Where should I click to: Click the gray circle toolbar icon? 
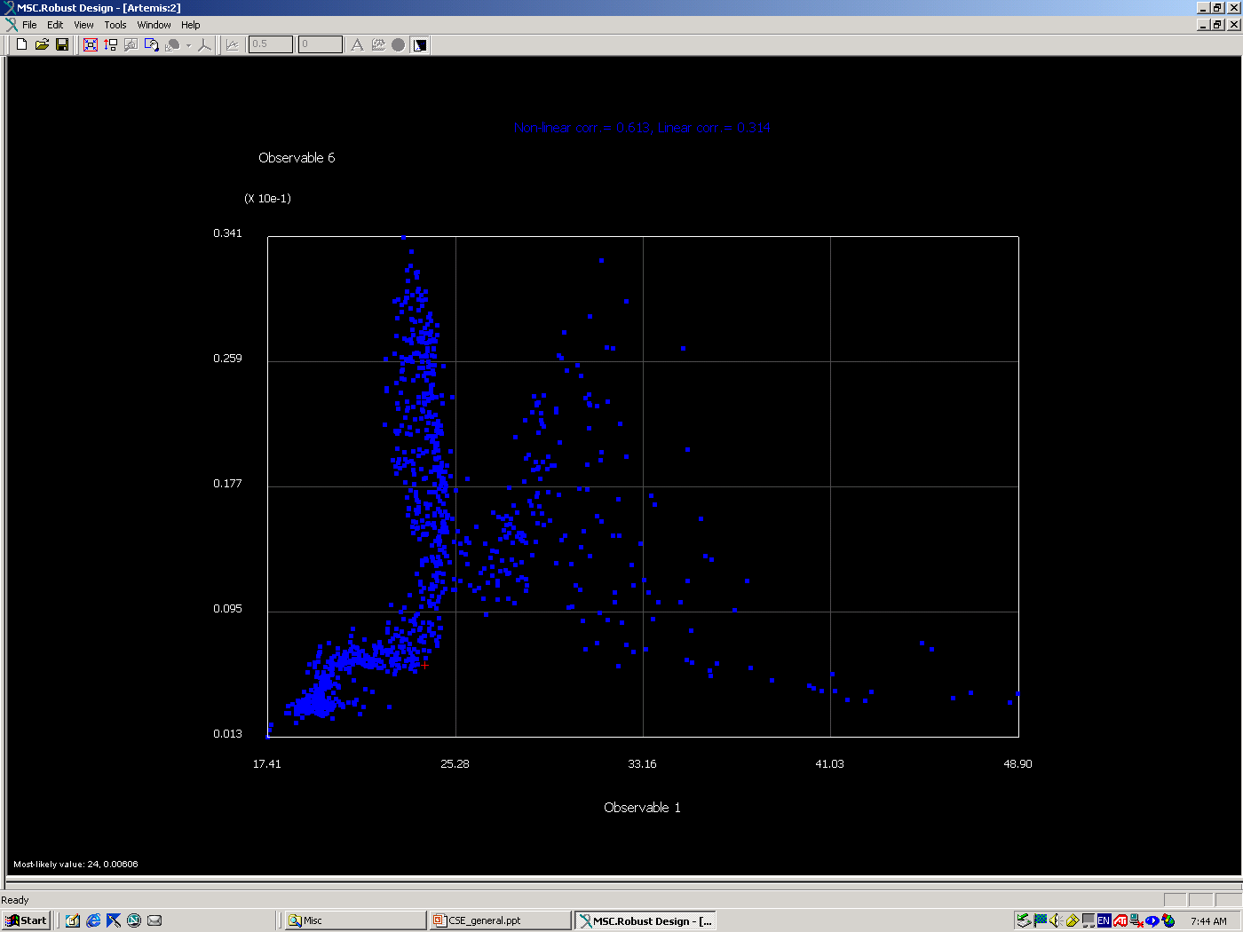399,44
